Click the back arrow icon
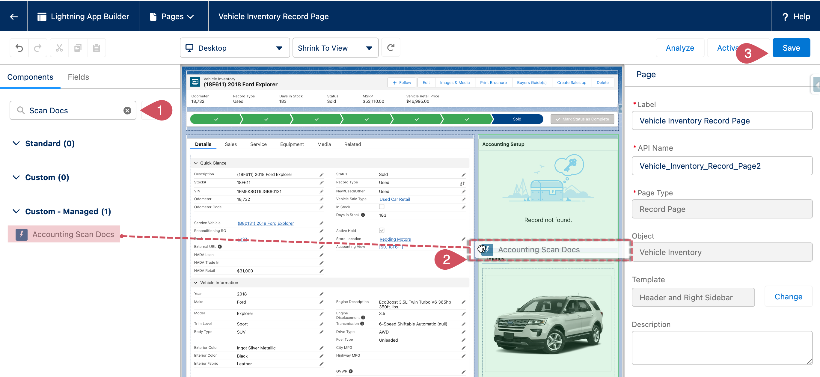The image size is (820, 377). click(x=14, y=16)
